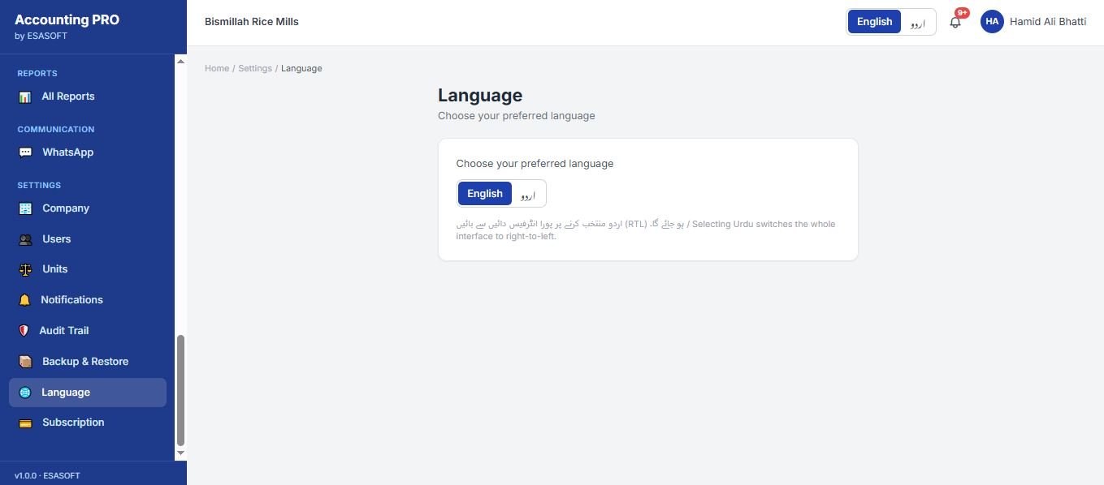Click the Accounting PRO logo title

pos(67,20)
